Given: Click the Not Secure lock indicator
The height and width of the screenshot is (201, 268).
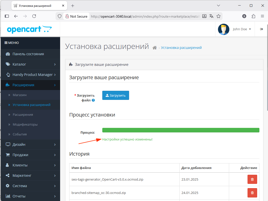Looking at the screenshot, I should 76,16.
